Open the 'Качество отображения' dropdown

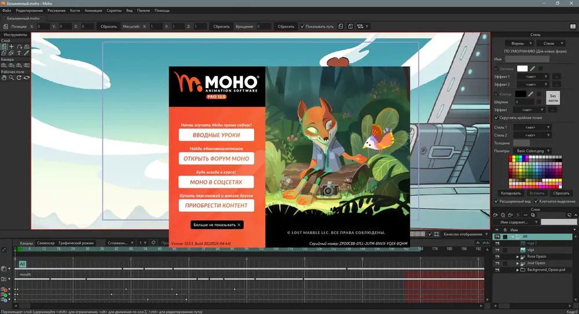(466, 234)
